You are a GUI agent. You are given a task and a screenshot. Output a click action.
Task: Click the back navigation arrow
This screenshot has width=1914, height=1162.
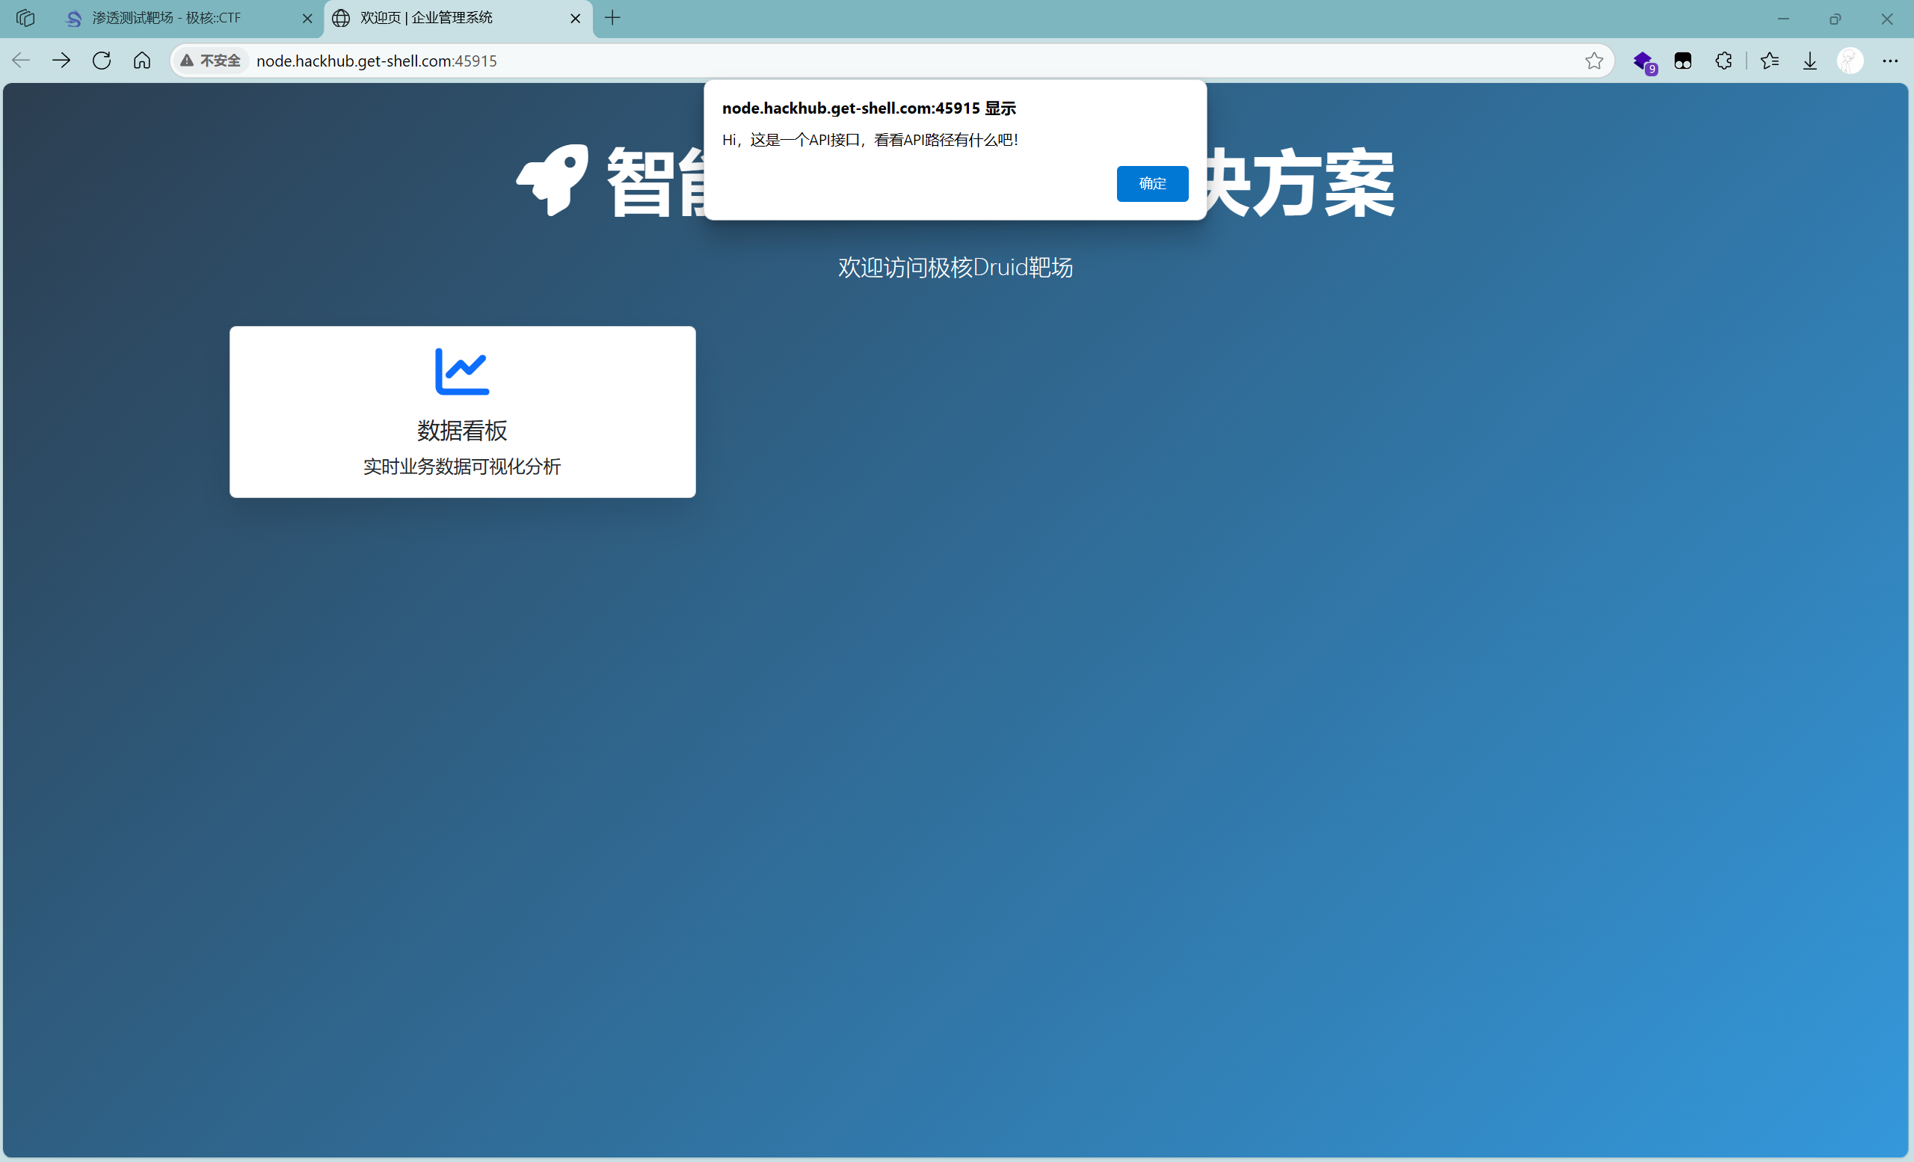[x=21, y=61]
